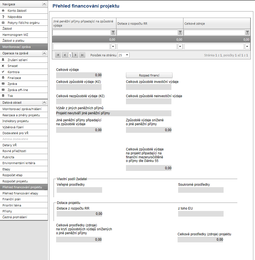Click the checkmark icon for Kontrola
Image resolution: width=255 pixels, height=260 pixels.
[x=3, y=72]
